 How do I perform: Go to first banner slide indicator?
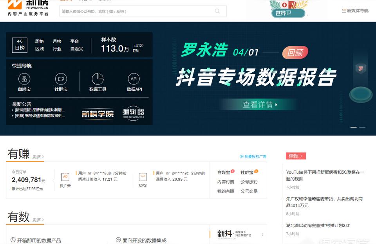353,127
